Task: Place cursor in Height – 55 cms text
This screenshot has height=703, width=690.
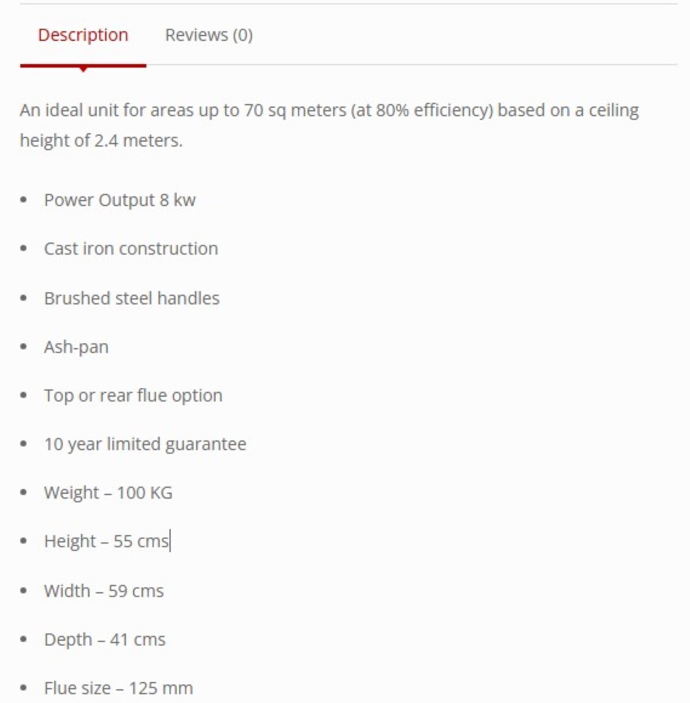Action: point(107,541)
